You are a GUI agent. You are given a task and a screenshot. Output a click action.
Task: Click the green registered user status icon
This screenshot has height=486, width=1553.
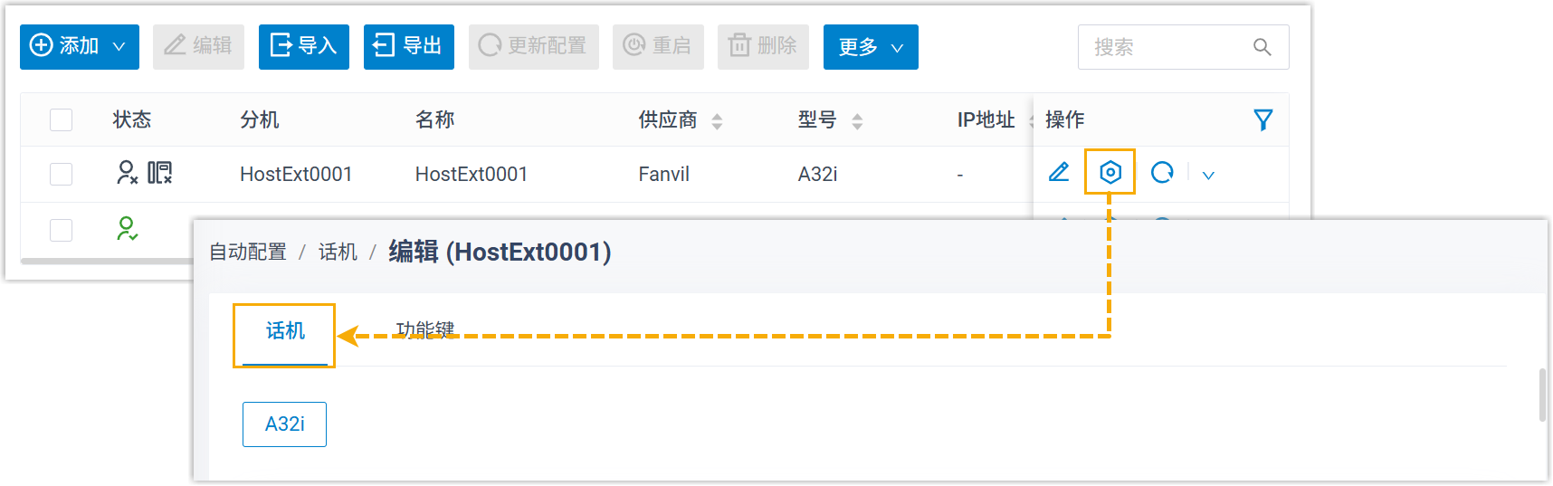[127, 228]
